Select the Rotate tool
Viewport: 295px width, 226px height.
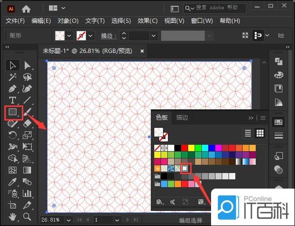(x=13, y=135)
